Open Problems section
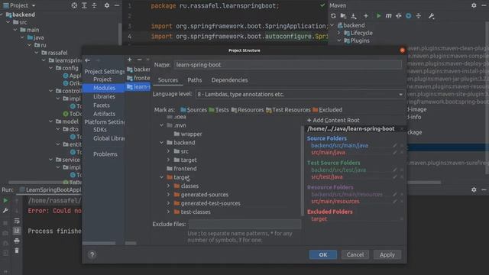 click(105, 154)
